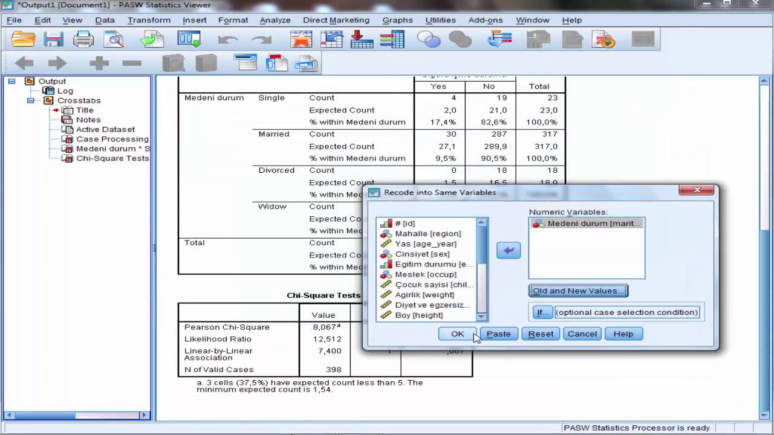The height and width of the screenshot is (435, 774).
Task: Select Yas [age_year] in variable list
Action: tap(426, 243)
